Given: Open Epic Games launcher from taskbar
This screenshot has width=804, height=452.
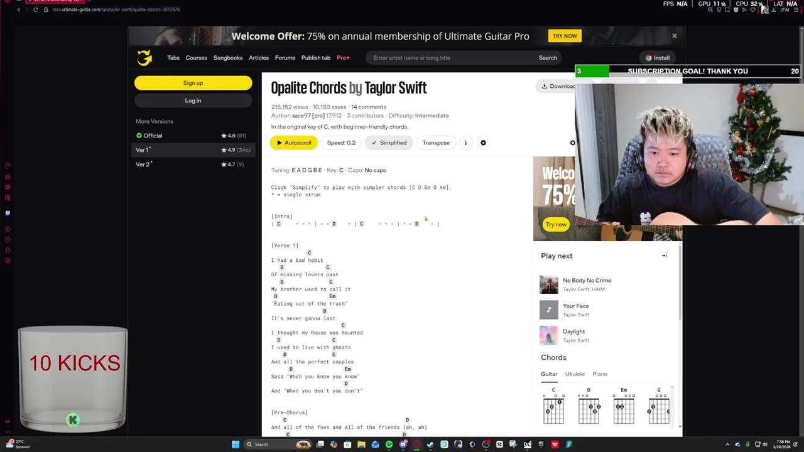Looking at the screenshot, I should click(x=541, y=444).
